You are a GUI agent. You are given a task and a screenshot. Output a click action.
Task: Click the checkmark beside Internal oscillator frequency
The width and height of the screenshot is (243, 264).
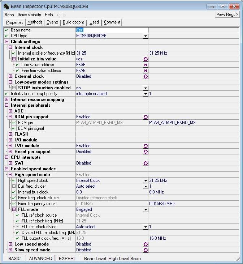point(14,53)
